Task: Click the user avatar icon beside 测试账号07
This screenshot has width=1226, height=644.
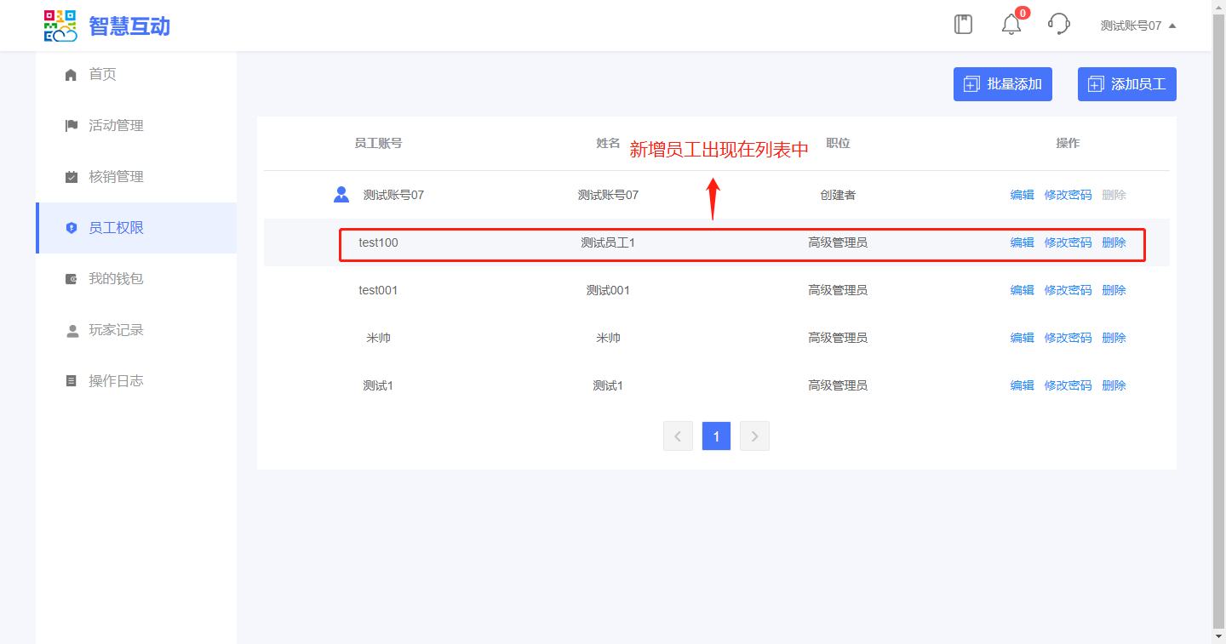Action: 341,195
